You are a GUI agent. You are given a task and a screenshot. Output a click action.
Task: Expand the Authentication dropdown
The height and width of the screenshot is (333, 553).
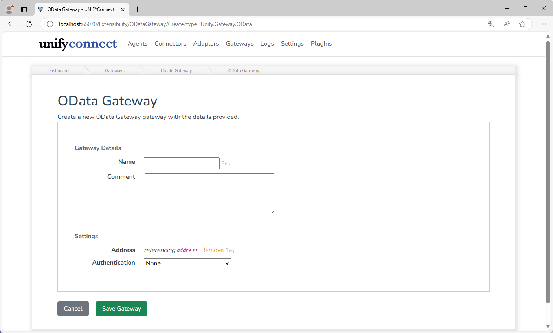click(x=187, y=263)
